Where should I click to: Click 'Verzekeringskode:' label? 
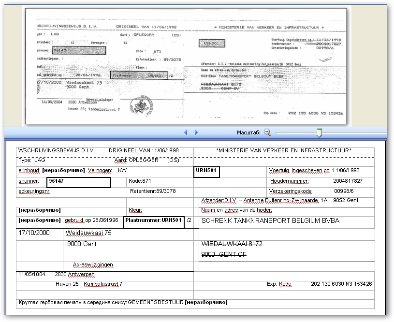click(x=291, y=191)
